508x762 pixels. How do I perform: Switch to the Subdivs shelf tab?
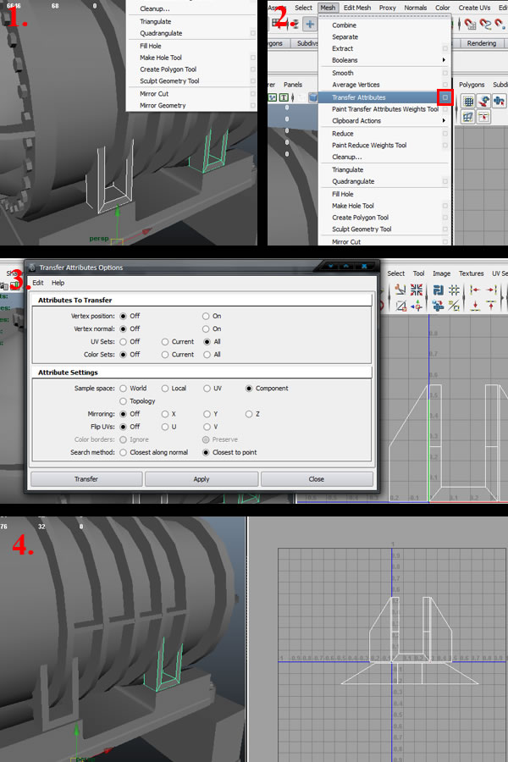(307, 43)
